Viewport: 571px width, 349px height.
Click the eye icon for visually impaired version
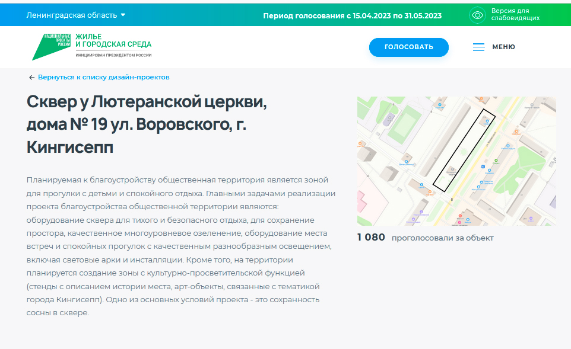coord(477,15)
